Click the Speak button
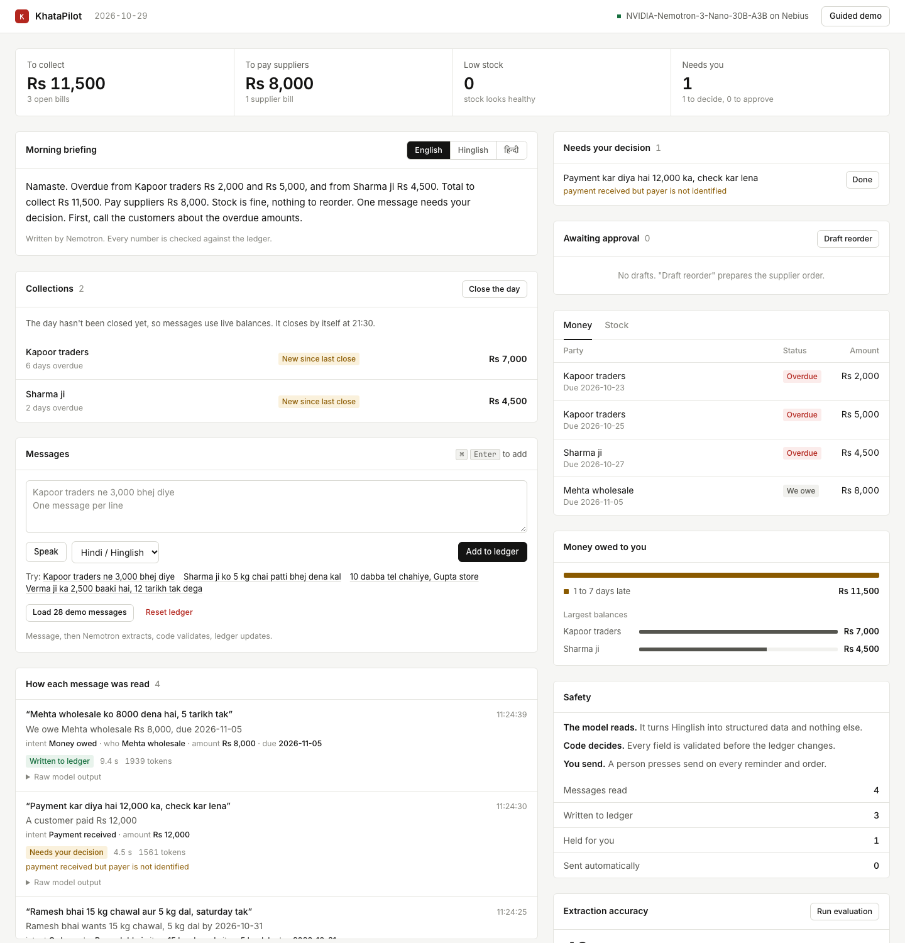Viewport: 905px width, 943px height. coord(46,552)
